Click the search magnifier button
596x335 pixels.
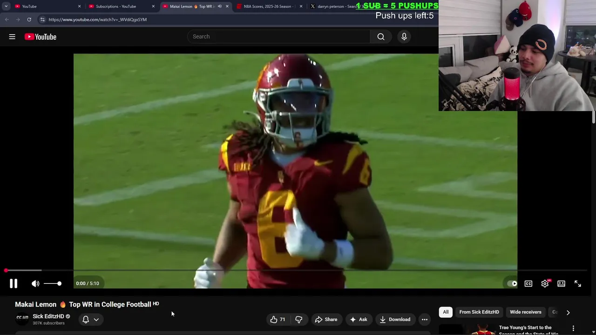pos(381,37)
